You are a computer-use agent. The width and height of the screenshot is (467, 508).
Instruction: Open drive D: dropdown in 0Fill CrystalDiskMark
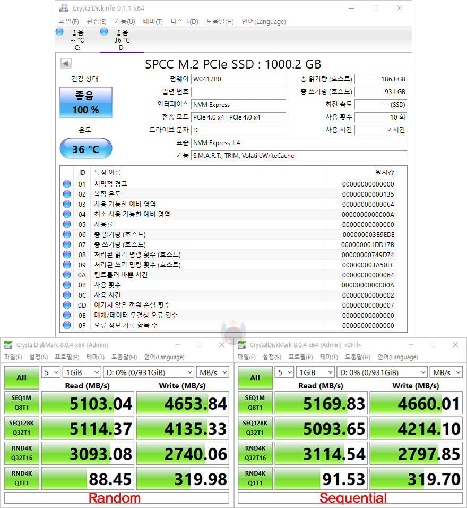pos(382,372)
